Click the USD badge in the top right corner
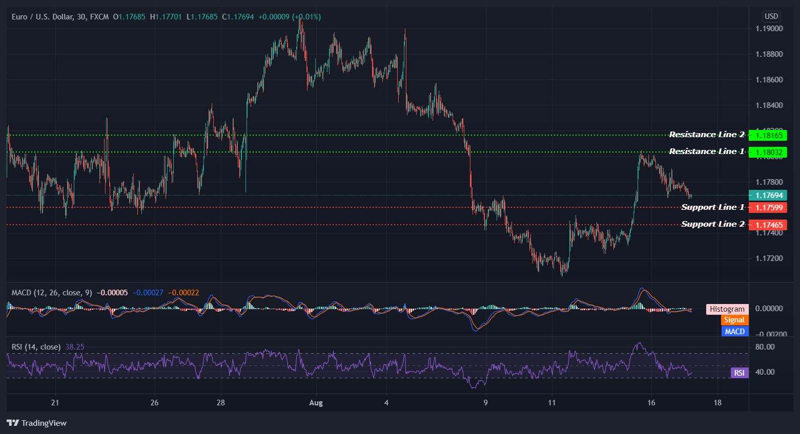800x434 pixels. [771, 16]
